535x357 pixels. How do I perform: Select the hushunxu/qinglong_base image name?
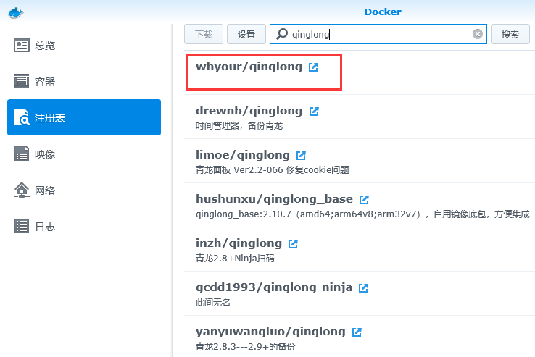click(274, 199)
